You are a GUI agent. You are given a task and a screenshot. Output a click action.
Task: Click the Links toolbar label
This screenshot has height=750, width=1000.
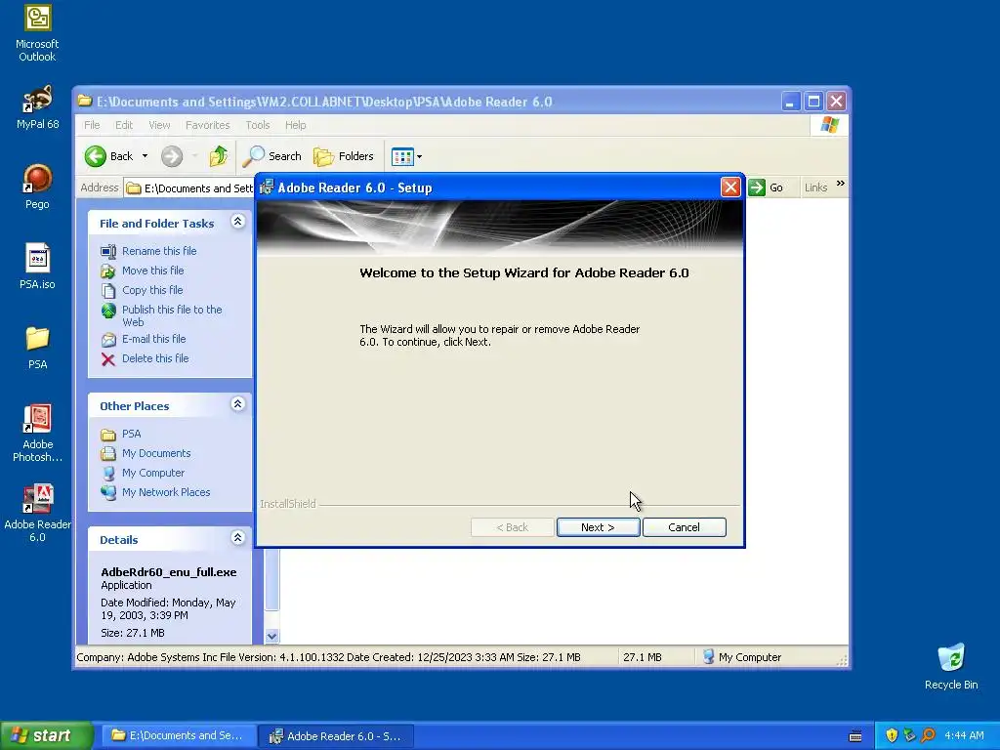click(x=815, y=187)
